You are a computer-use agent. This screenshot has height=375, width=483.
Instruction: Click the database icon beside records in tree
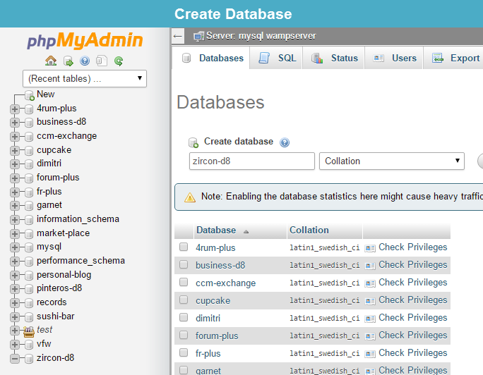pyautogui.click(x=29, y=303)
